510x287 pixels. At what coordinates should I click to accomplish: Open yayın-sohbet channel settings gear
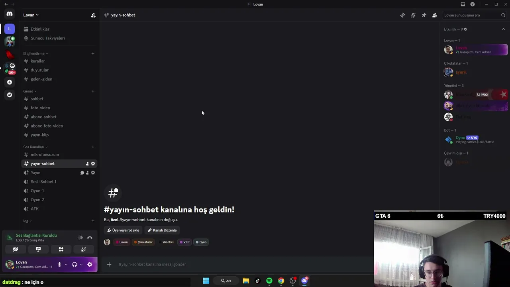pyautogui.click(x=93, y=164)
